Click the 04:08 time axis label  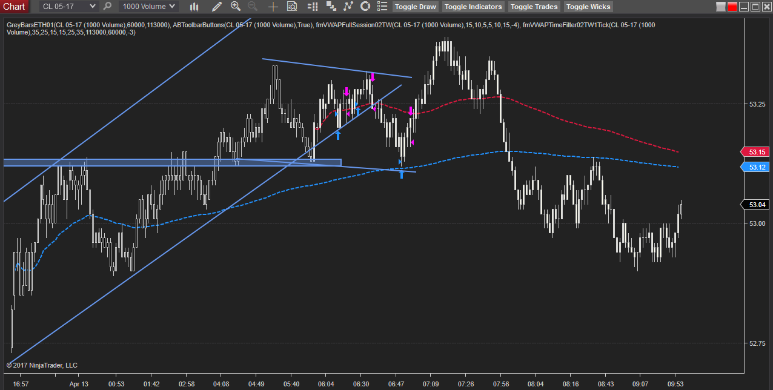[x=222, y=384]
